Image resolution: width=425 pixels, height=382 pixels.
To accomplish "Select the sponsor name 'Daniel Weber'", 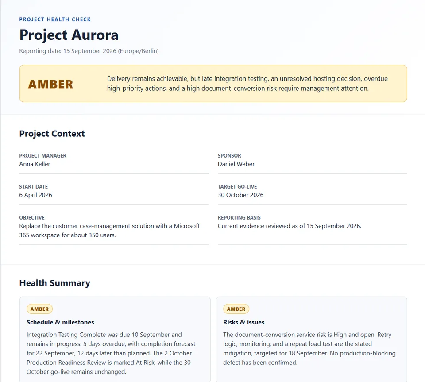I will [x=236, y=164].
